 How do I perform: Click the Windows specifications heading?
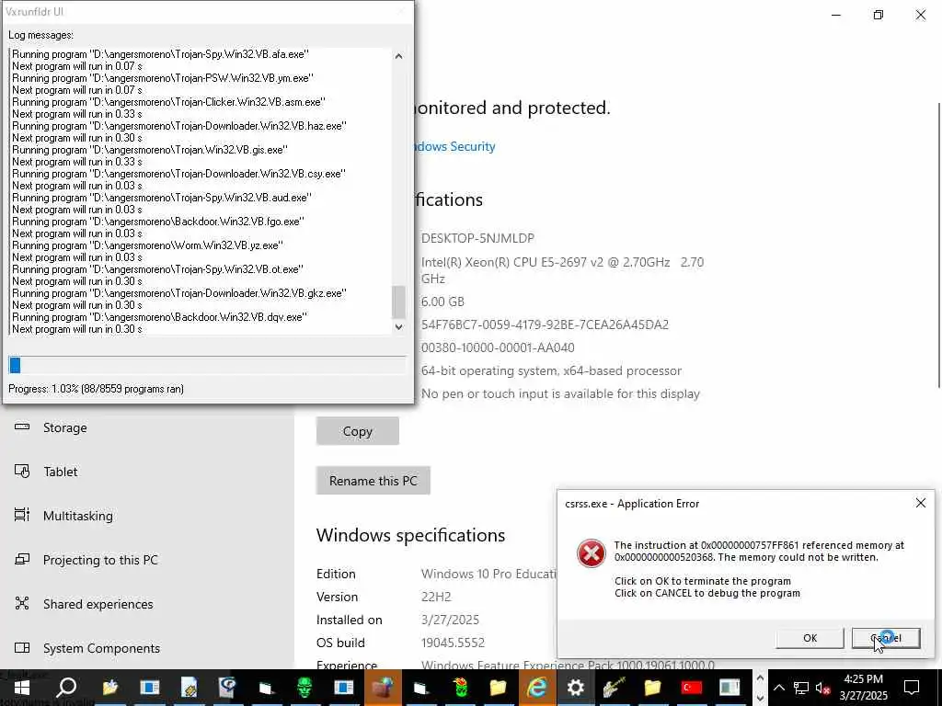click(410, 535)
